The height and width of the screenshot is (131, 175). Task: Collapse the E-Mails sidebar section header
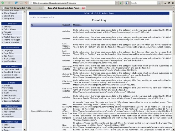tap(11, 83)
